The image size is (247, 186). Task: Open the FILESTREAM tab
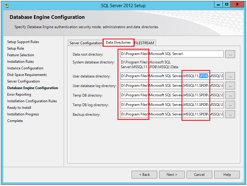pos(144,43)
